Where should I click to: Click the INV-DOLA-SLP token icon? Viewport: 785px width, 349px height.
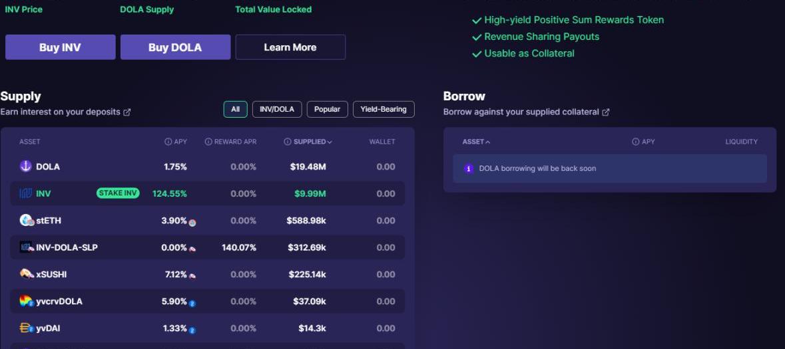27,247
